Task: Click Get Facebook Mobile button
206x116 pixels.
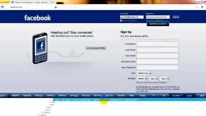Action: pos(96,48)
